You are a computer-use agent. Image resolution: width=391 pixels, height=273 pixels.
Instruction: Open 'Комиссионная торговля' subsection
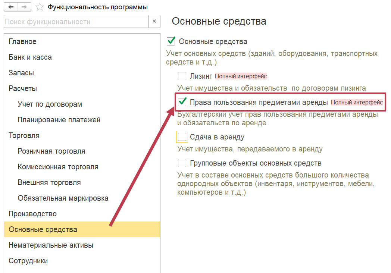point(82,167)
